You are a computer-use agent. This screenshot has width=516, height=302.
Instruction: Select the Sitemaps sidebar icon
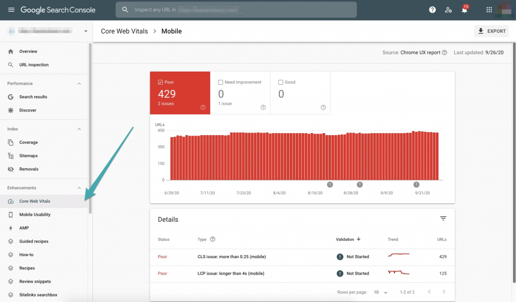click(10, 156)
